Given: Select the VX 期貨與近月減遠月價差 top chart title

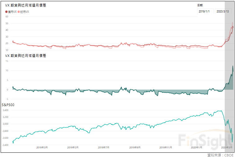Looking at the screenshot, I should point(26,5).
